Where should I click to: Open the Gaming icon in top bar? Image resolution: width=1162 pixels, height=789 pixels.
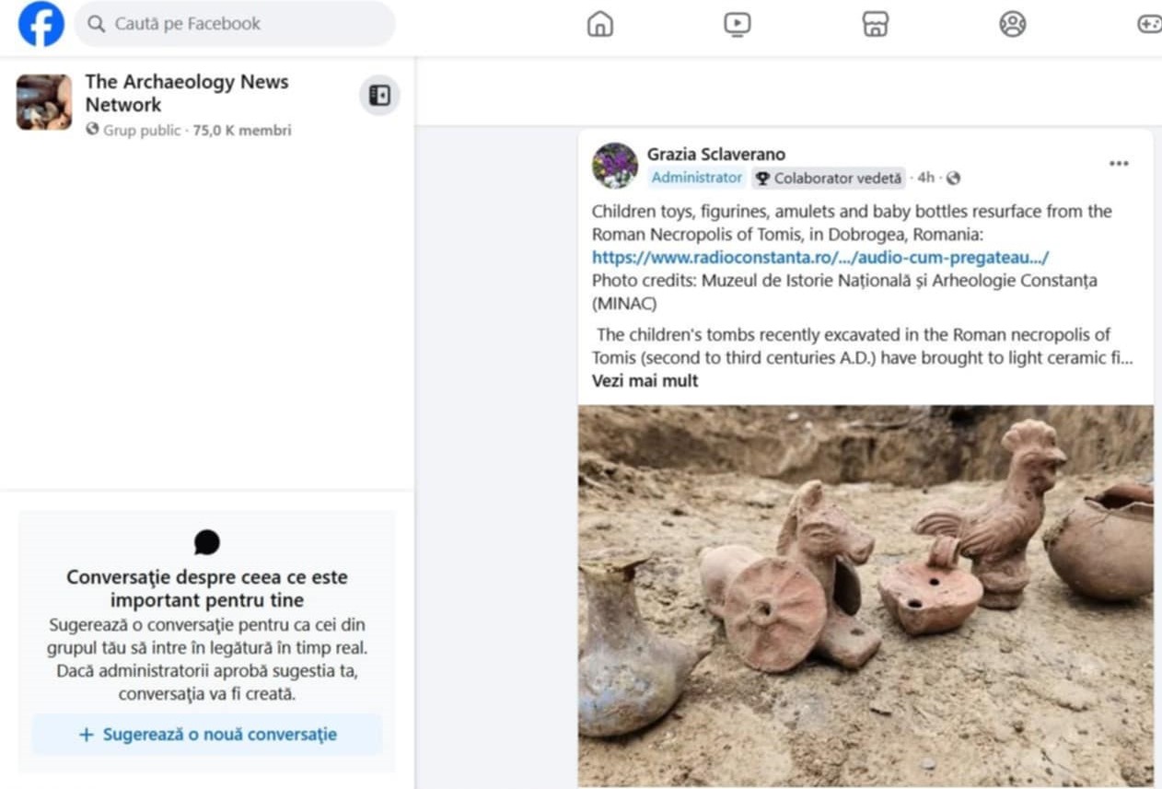[1149, 24]
